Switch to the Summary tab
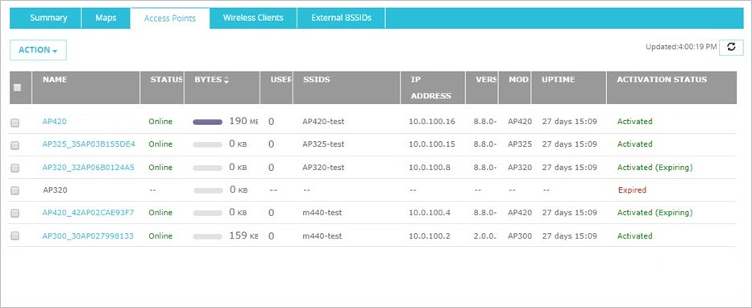 click(48, 19)
